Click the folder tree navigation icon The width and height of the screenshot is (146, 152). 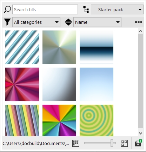pyautogui.click(x=86, y=9)
